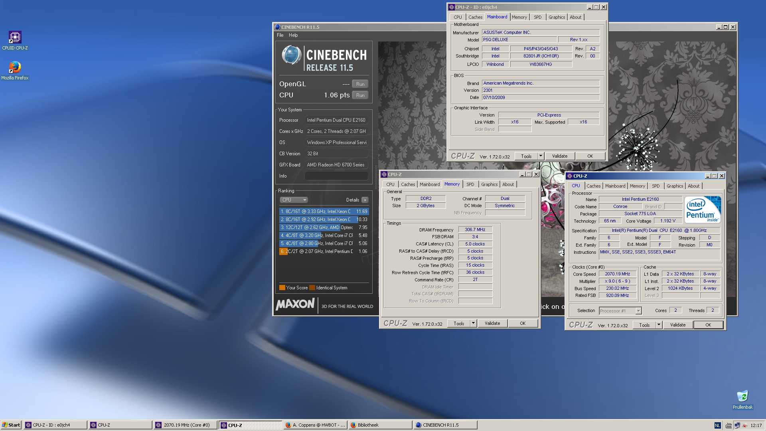Click Validate in front CPU-Z window

pos(678,325)
